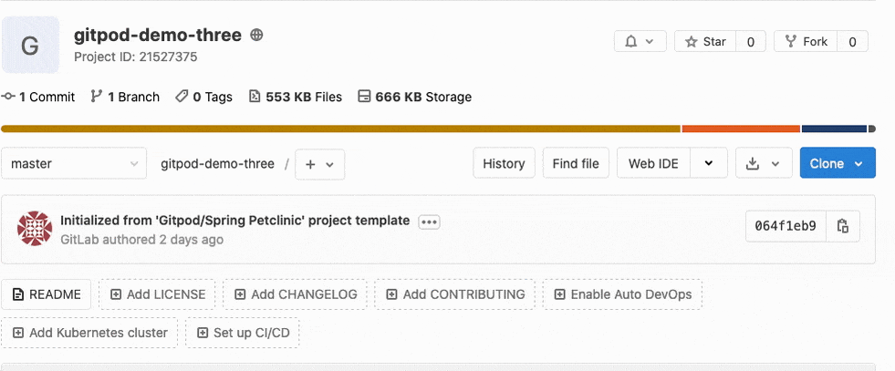Star the gitpod-demo-three project
Viewport: 895px width, 371px height.
point(705,42)
